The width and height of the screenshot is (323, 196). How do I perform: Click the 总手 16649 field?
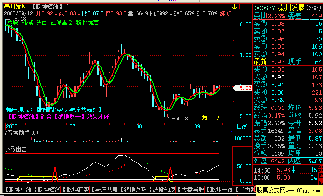(269, 131)
